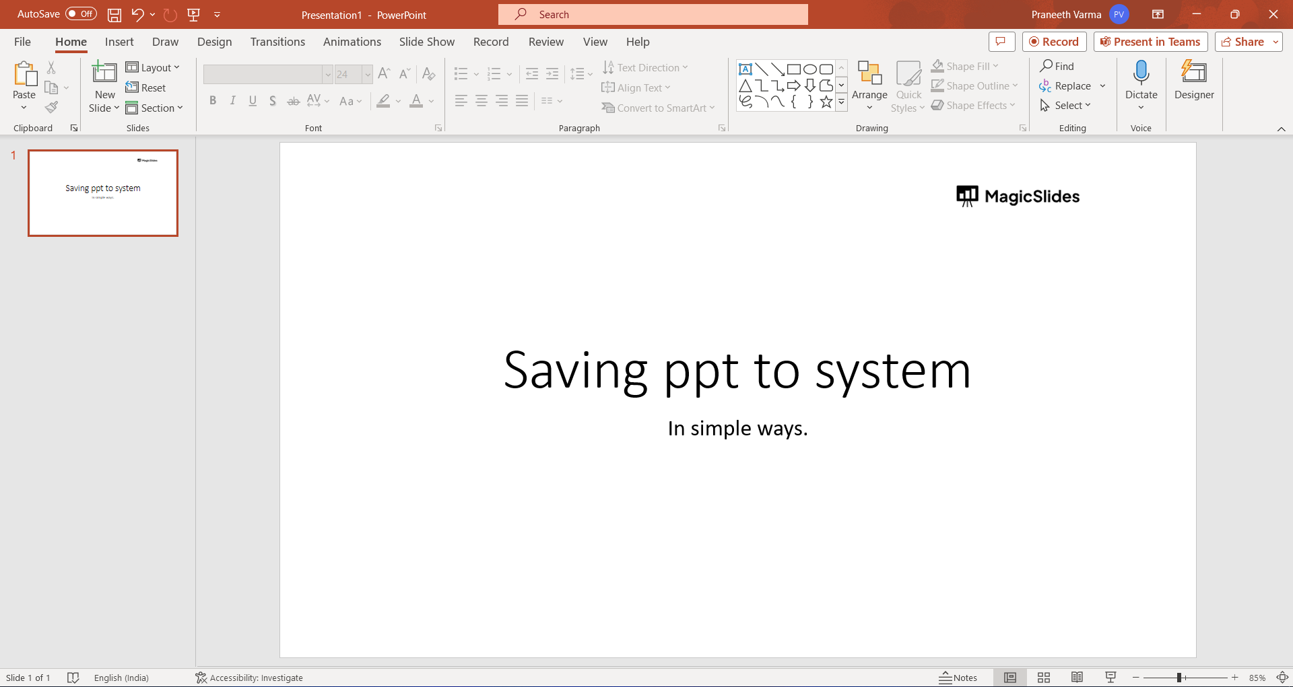
Task: Open the Transitions tab
Action: [x=277, y=42]
